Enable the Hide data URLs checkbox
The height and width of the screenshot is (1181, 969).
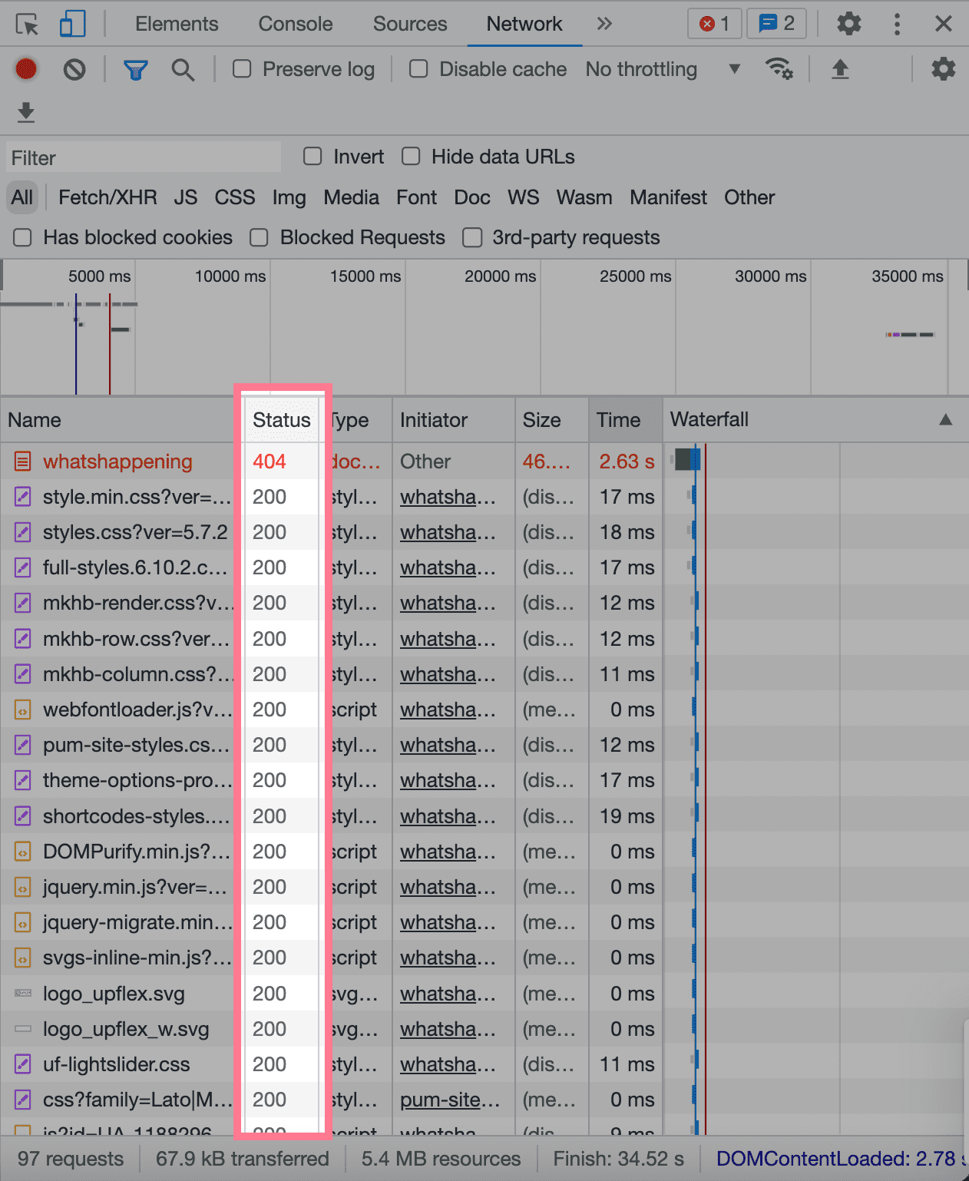(x=412, y=157)
